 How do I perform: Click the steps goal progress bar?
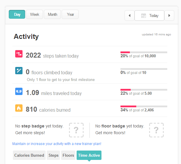(144, 52)
